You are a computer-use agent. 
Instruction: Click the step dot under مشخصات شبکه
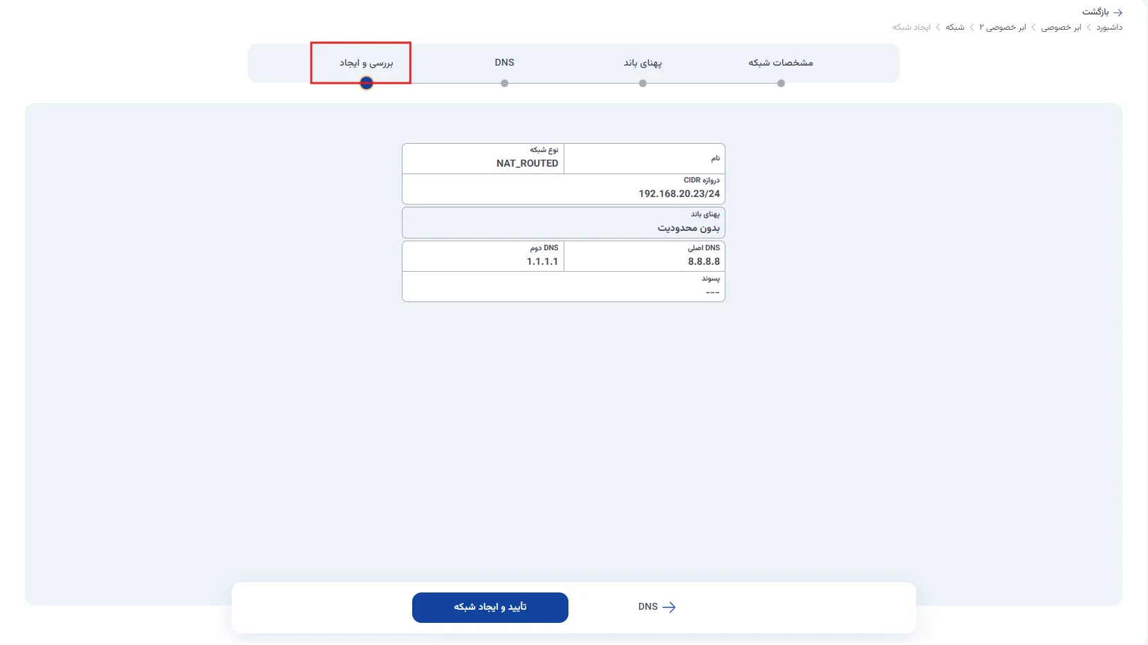781,83
